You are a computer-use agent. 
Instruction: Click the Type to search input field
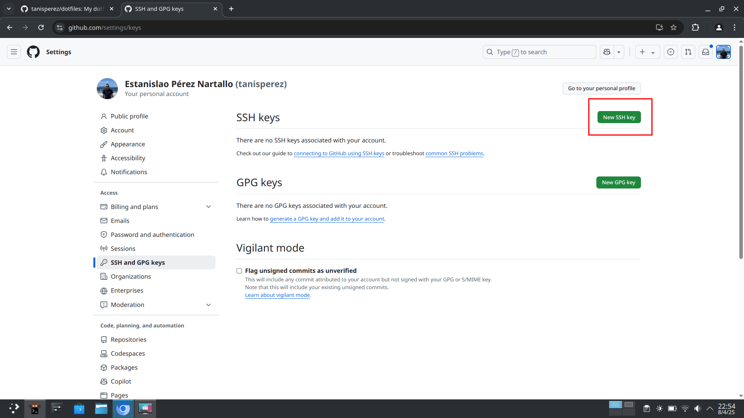(x=539, y=51)
